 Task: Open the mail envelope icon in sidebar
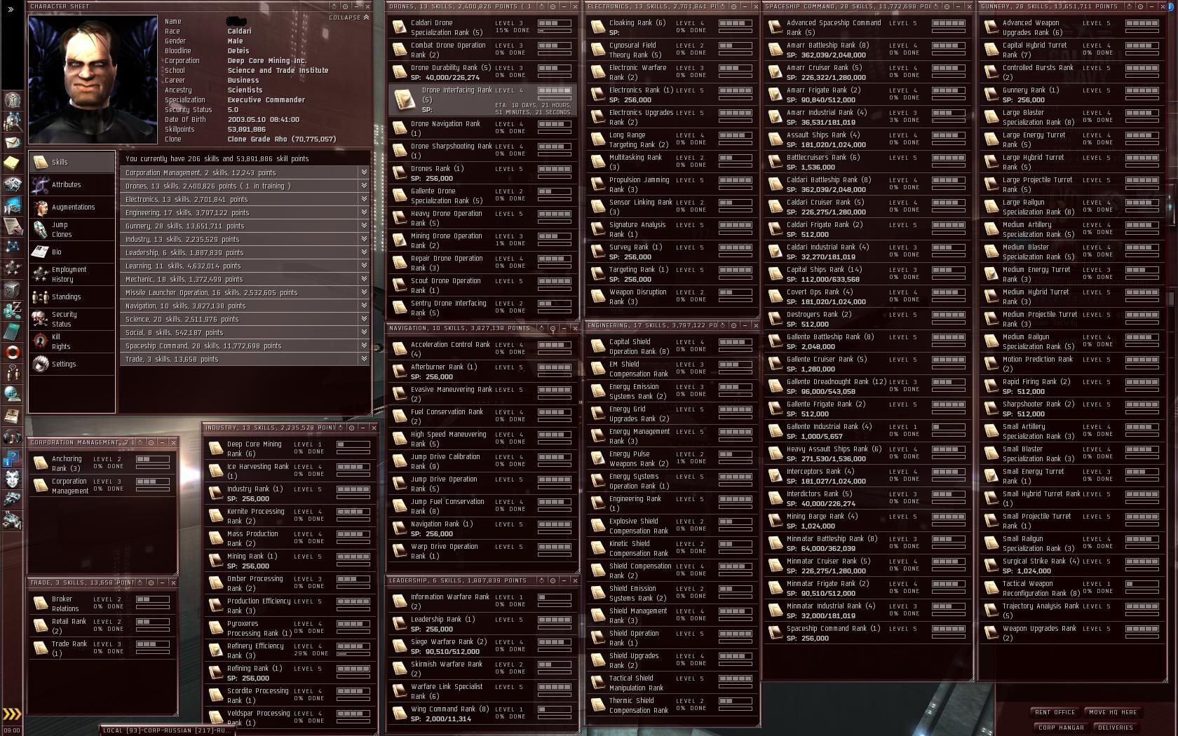coord(12,142)
